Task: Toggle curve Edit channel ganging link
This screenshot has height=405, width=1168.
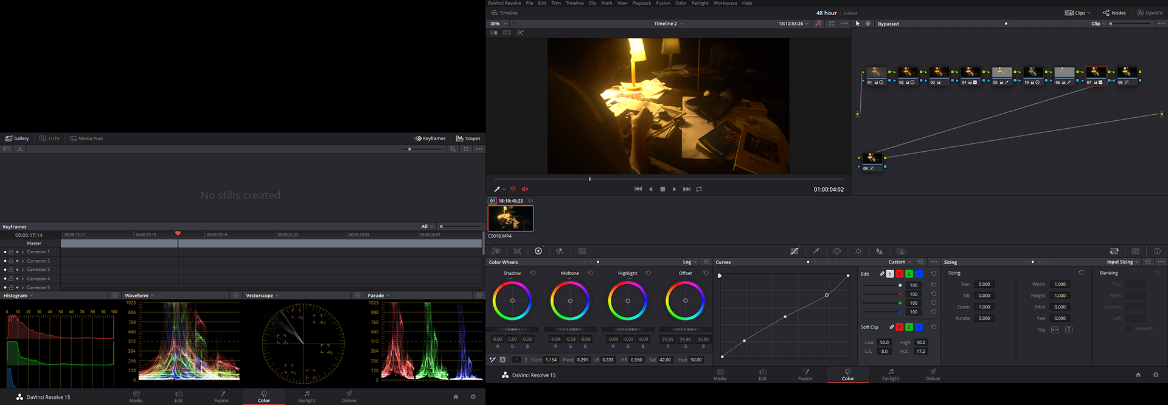Action: click(x=882, y=274)
